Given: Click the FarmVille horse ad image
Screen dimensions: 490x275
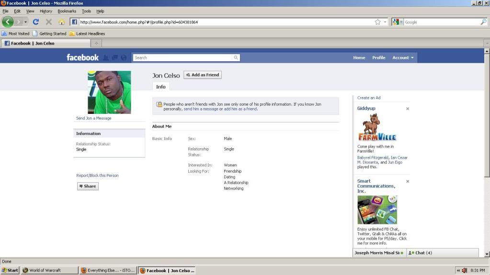Looking at the screenshot, I should click(377, 127).
